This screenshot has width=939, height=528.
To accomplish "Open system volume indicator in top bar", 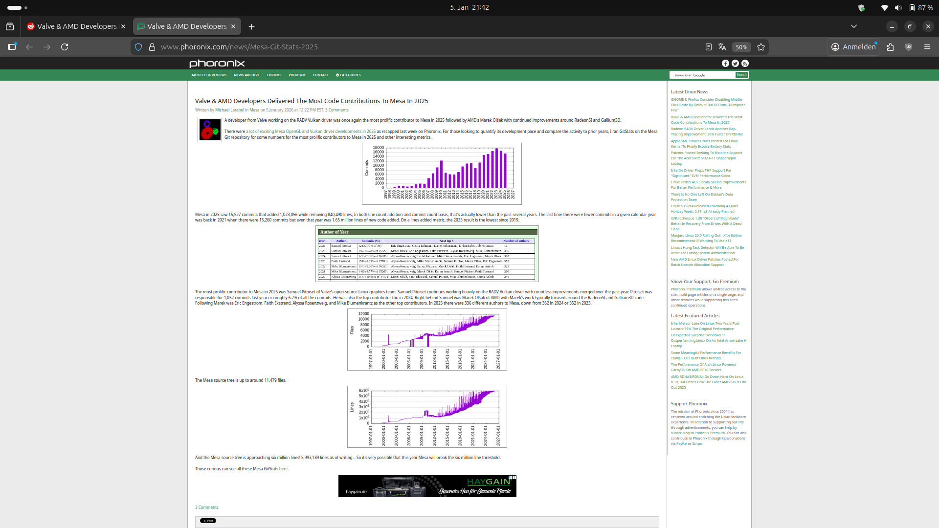I will click(898, 7).
